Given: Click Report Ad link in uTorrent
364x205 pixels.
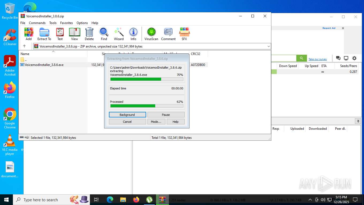Looking at the screenshot, I should [329, 28].
